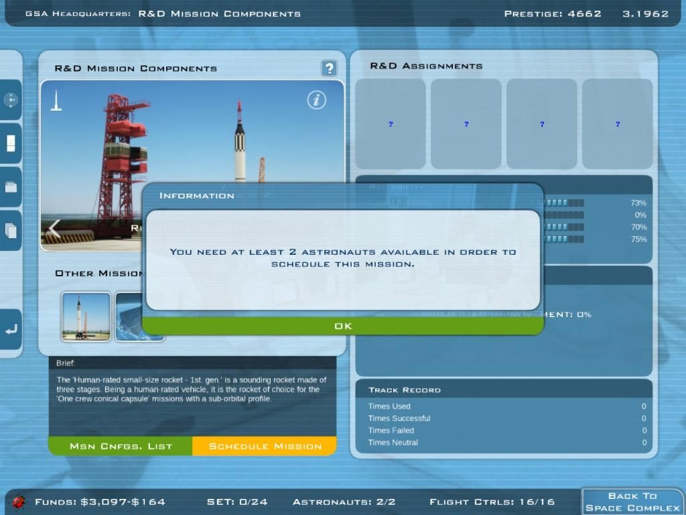686x515 pixels.
Task: Click the 'Astronauts: 2/2' status entry
Action: (x=344, y=502)
